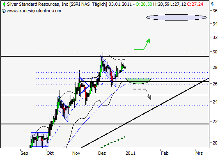The width and height of the screenshot is (218, 156).
Task: Click the Feb month label on the time axis
Action: pyautogui.click(x=165, y=153)
